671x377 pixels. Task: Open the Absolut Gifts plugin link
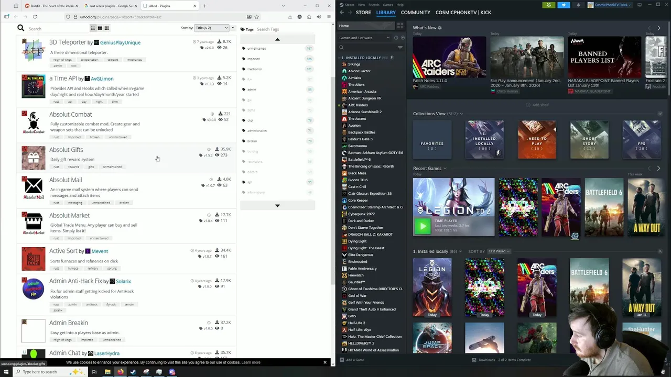coord(66,150)
